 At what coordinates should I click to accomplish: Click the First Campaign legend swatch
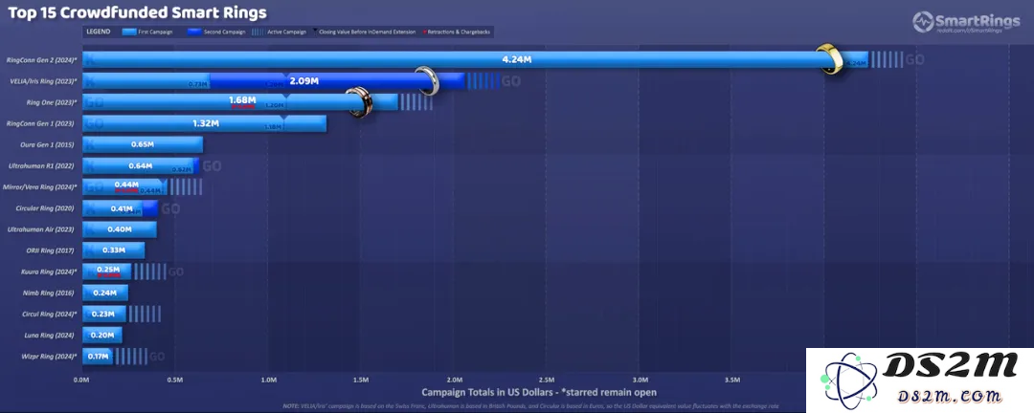(129, 32)
